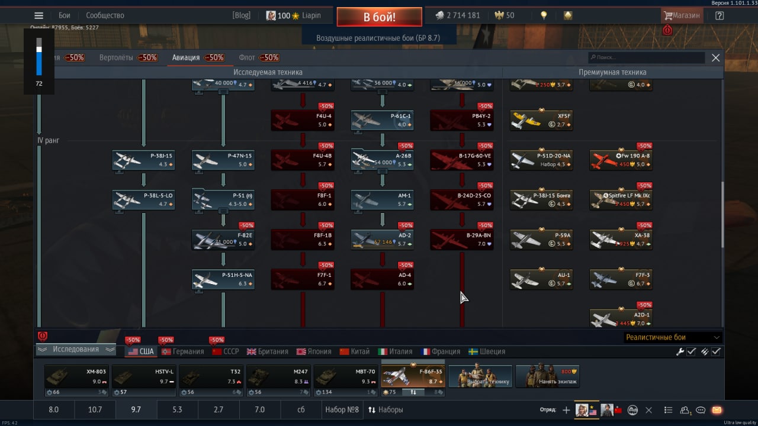758x426 pixels.
Task: Click the red warbond icon under Магазин
Action: (x=667, y=30)
